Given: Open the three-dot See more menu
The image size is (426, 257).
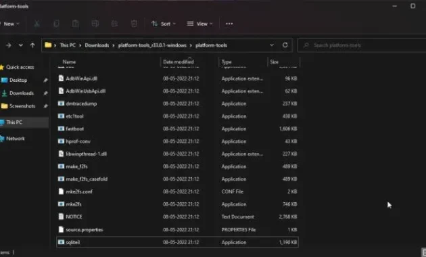Looking at the screenshot, I should [x=229, y=24].
